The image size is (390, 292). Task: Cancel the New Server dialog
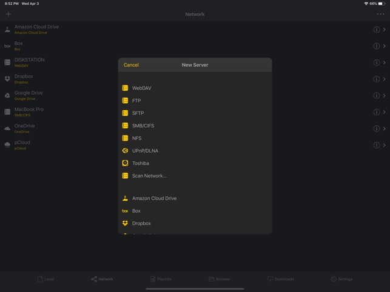[131, 65]
